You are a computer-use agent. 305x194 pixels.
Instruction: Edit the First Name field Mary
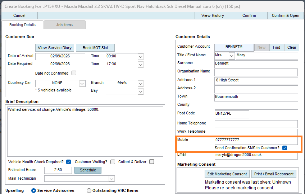(267, 56)
